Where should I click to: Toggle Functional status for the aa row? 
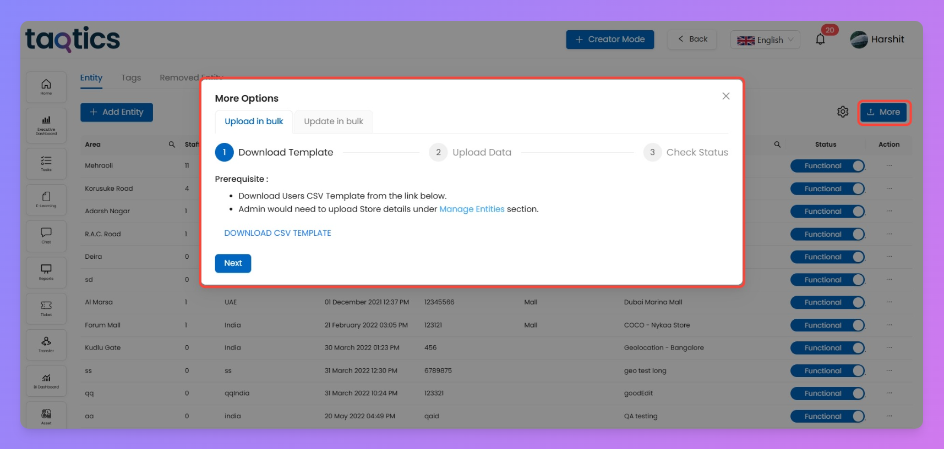827,417
